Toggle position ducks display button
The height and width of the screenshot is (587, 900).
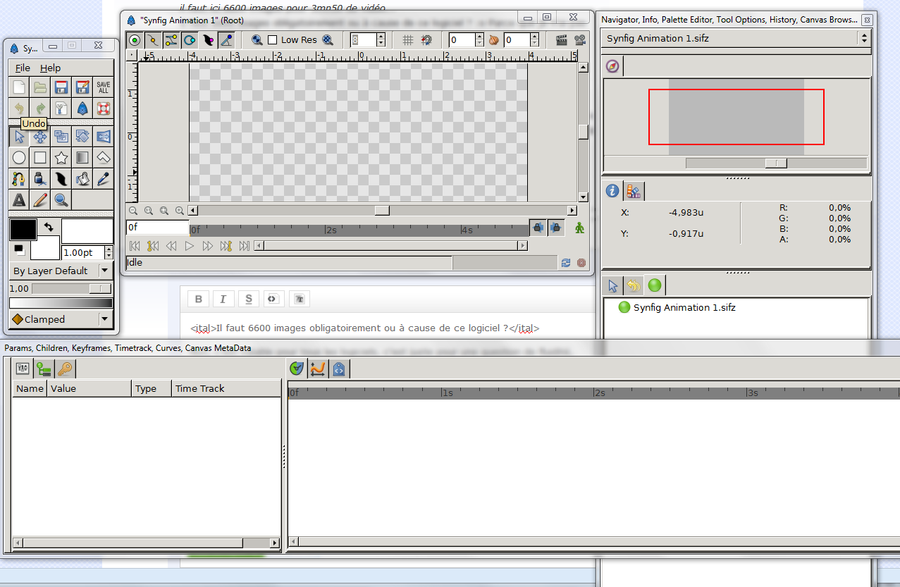point(135,40)
